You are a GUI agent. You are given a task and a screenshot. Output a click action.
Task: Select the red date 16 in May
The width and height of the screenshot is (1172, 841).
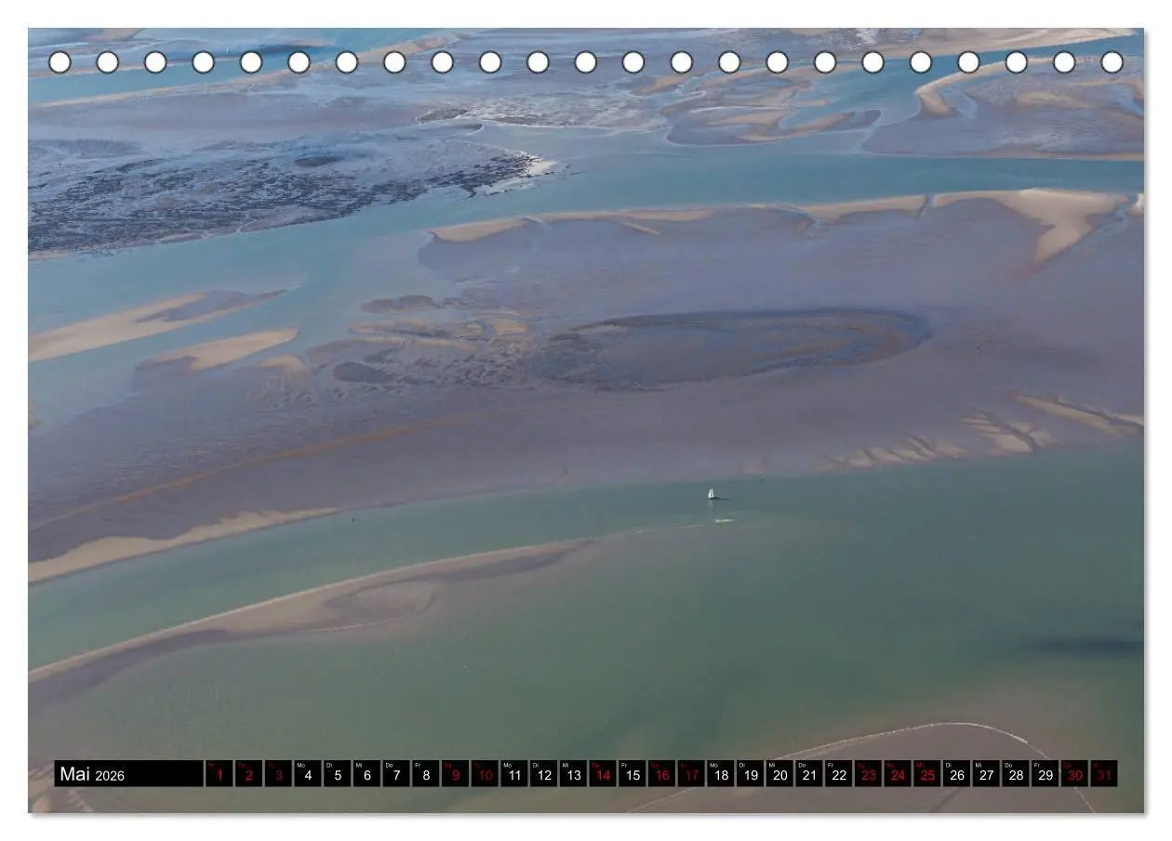click(x=662, y=774)
